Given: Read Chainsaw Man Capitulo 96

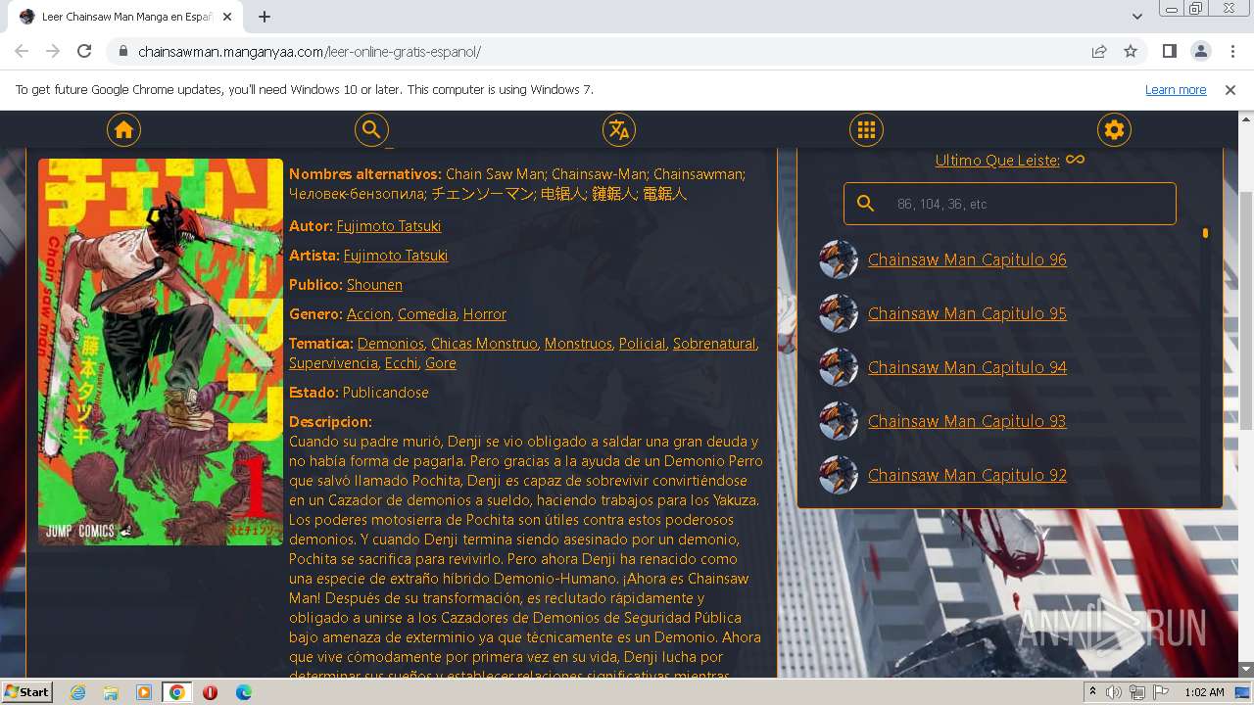Looking at the screenshot, I should (967, 259).
